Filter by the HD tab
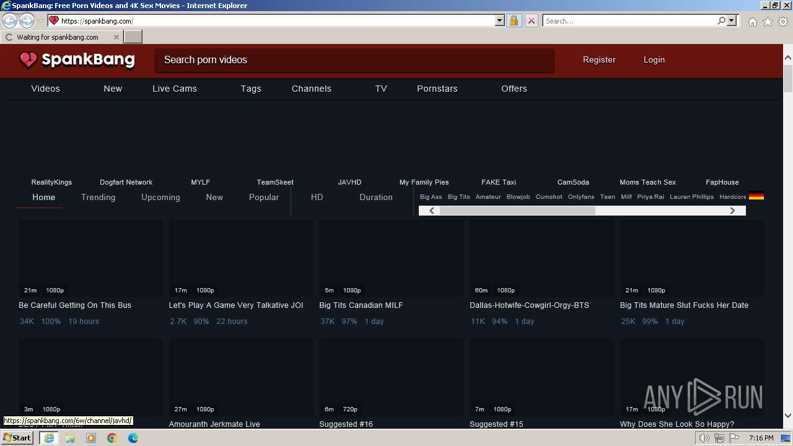Viewport: 793px width, 446px height. click(x=317, y=197)
